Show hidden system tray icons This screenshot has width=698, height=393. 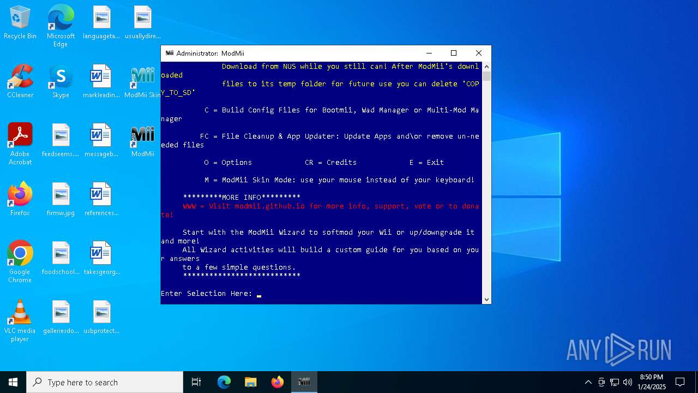[x=588, y=382]
